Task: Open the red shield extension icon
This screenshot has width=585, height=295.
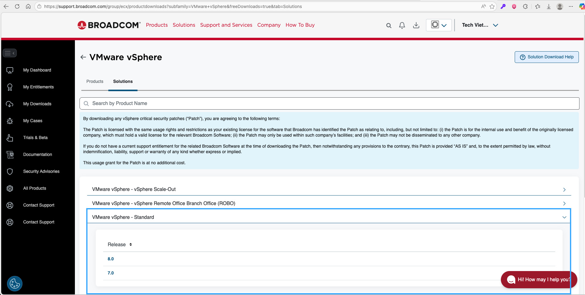Action: click(514, 6)
